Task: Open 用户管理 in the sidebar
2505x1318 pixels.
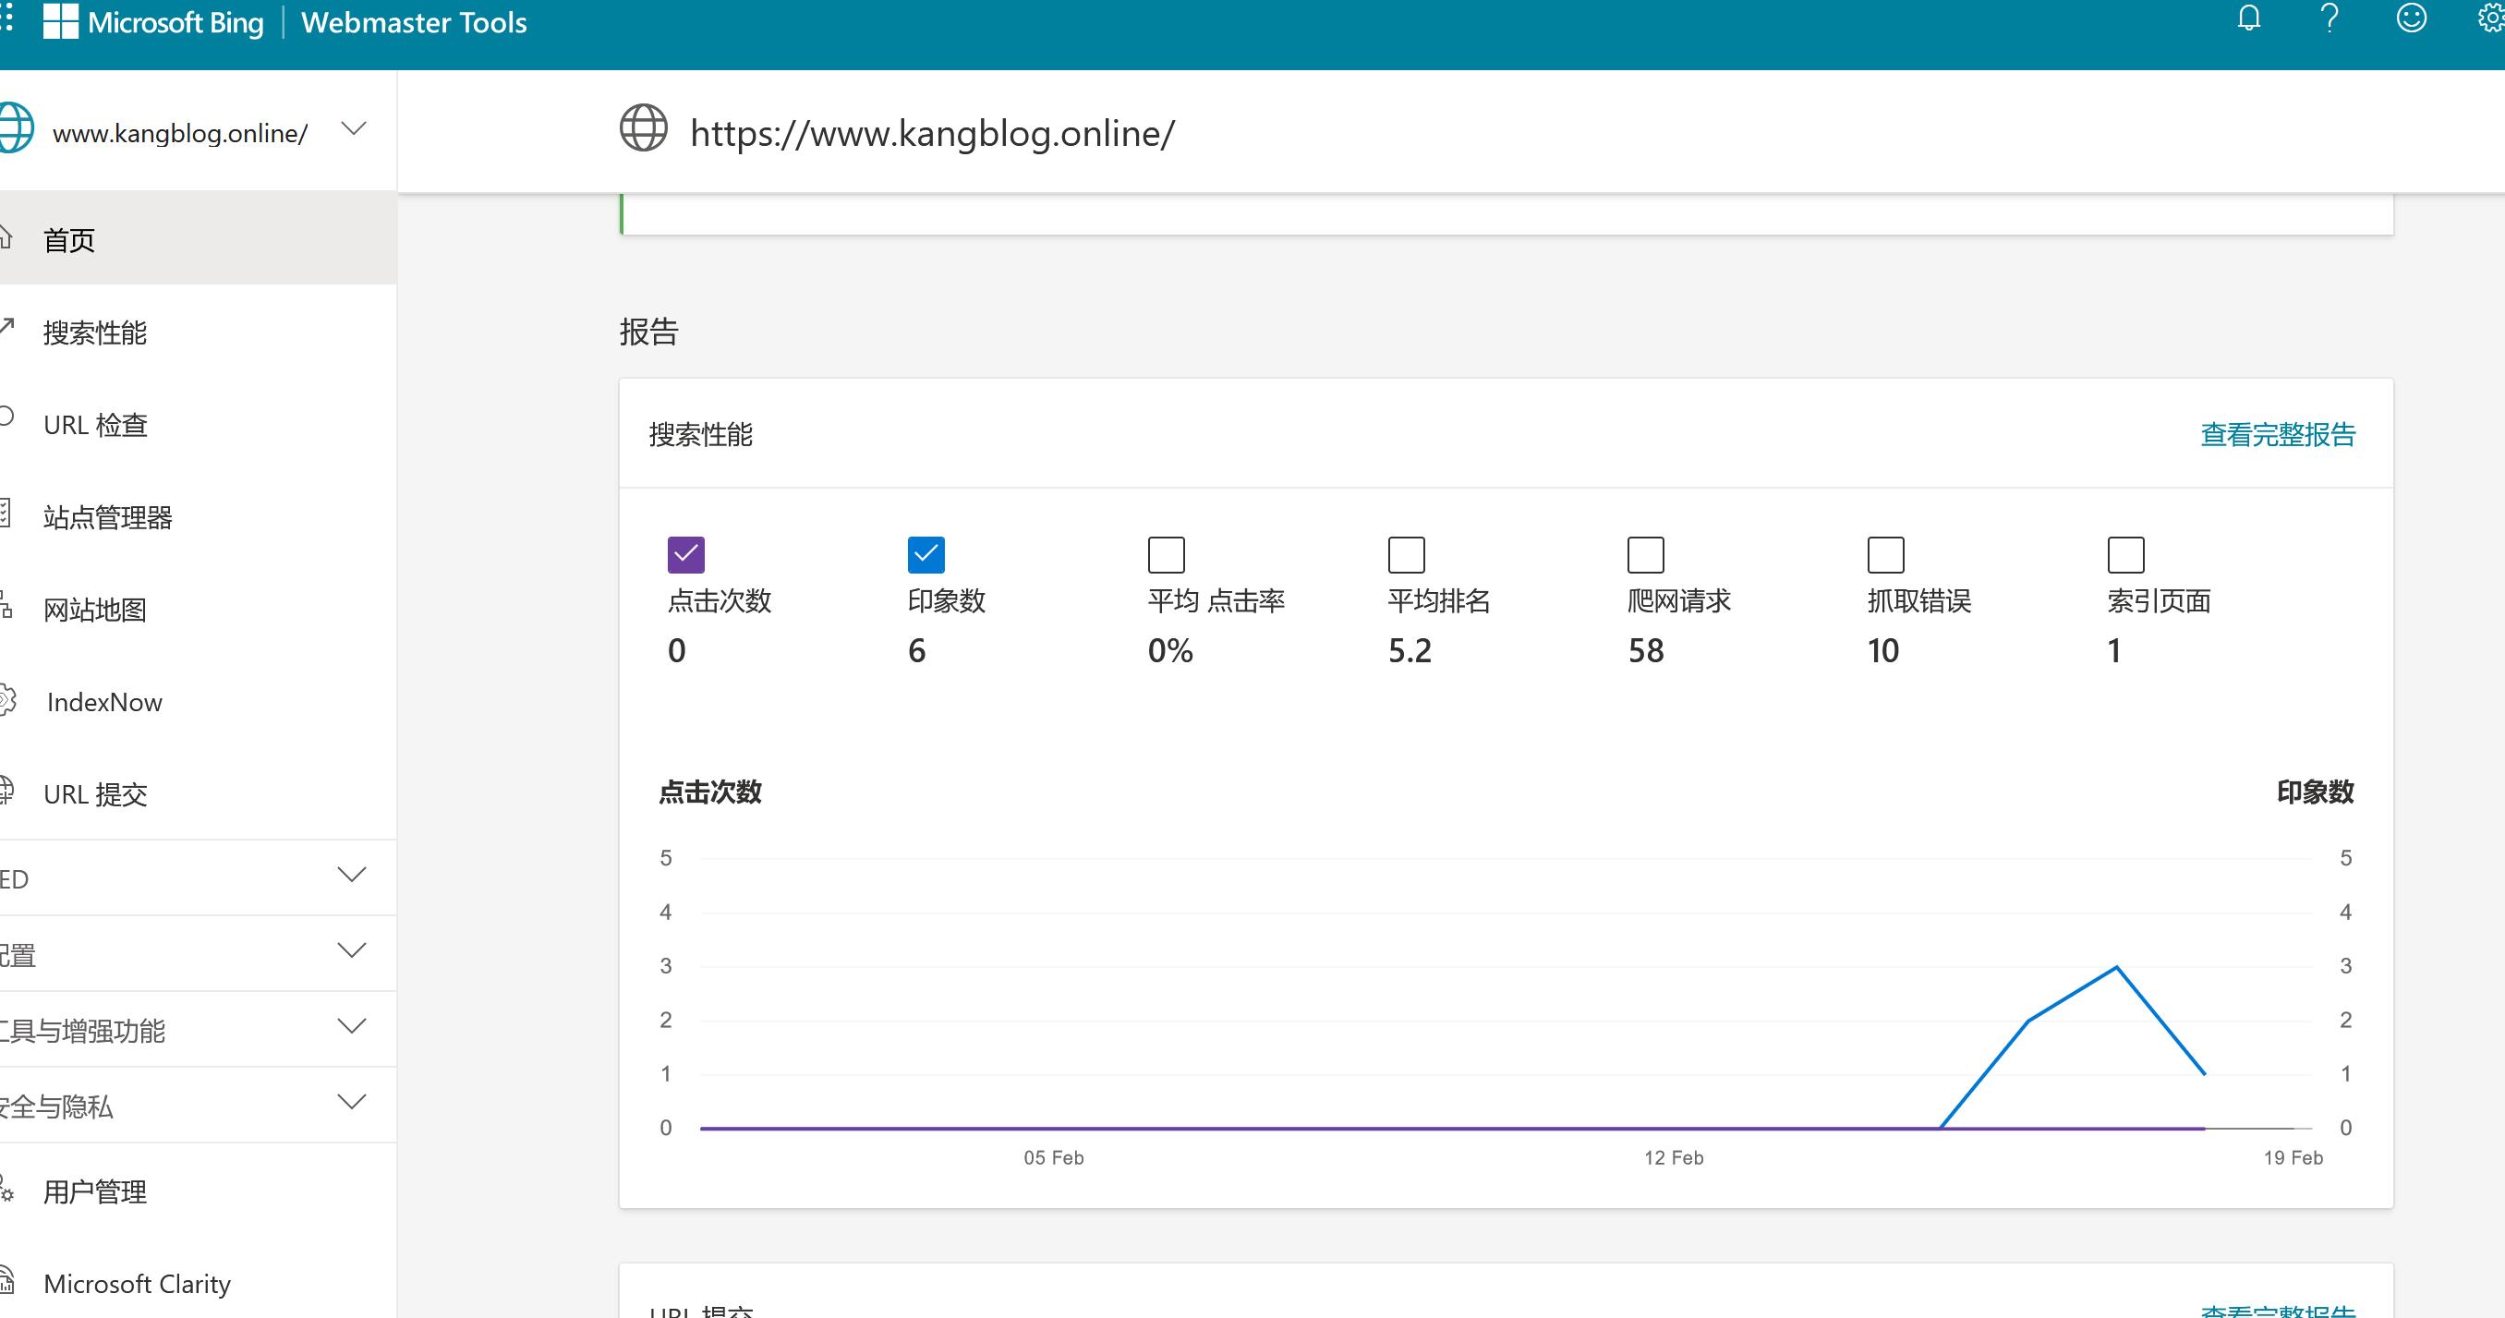Action: 199,1191
